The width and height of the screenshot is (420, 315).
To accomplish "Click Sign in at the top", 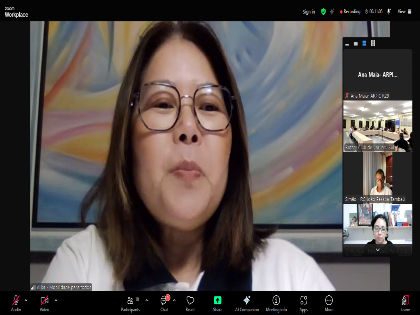I will pos(308,11).
